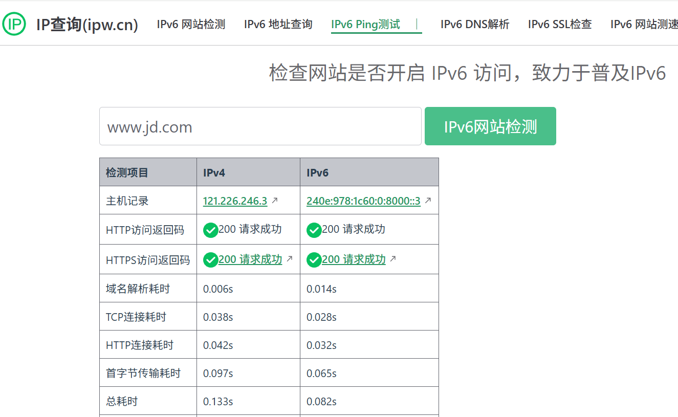Click the IPv6 HTTP 200 请求成功 text

tap(354, 229)
